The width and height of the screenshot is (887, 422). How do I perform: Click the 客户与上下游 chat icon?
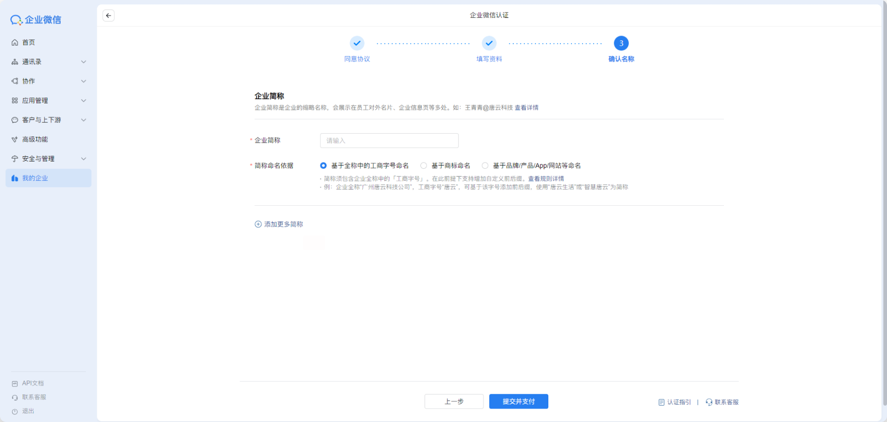[x=15, y=120]
